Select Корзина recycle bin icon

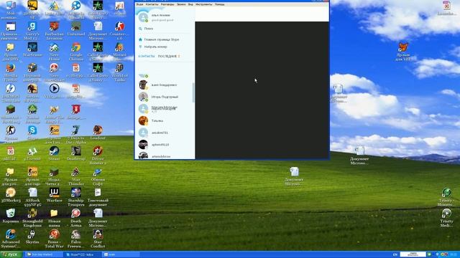click(11, 216)
